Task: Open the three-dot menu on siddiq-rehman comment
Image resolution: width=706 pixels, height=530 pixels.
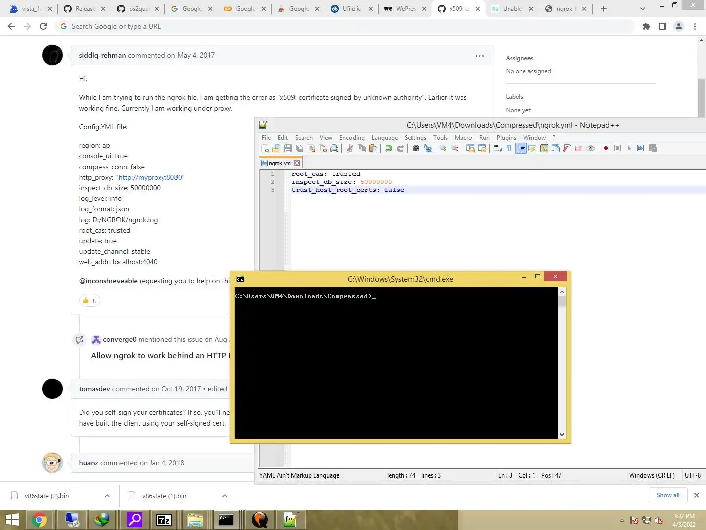Action: (x=480, y=56)
